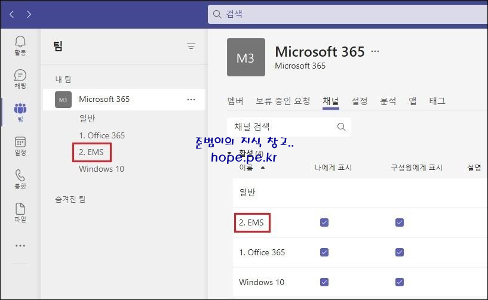Show more apps via sidebar ellipsis
Screen dimensions: 488x300
pyautogui.click(x=20, y=246)
